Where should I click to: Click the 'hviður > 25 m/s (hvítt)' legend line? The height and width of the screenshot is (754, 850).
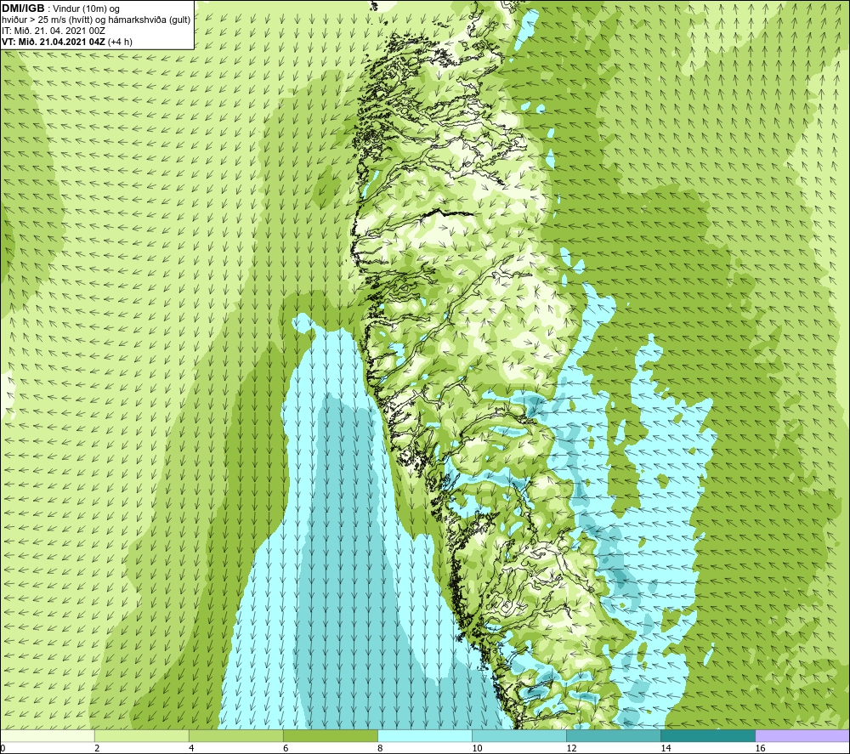(x=96, y=20)
